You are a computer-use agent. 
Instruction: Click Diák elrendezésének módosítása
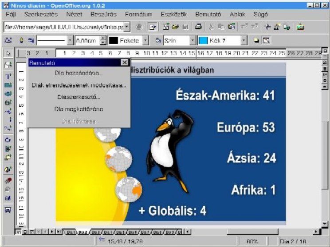pos(79,85)
